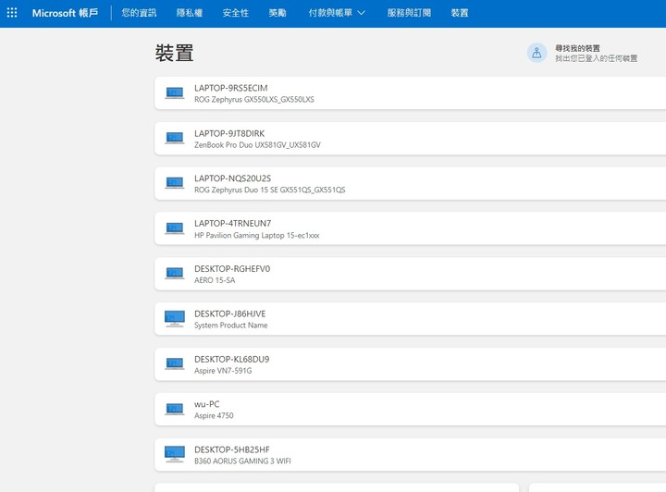Open device LAPTOP-9JT8DIRK
666x492 pixels.
[411, 139]
